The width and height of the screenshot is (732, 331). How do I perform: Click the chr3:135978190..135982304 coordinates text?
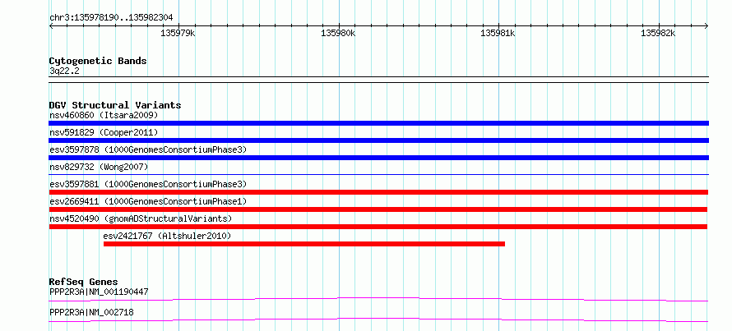click(x=111, y=18)
